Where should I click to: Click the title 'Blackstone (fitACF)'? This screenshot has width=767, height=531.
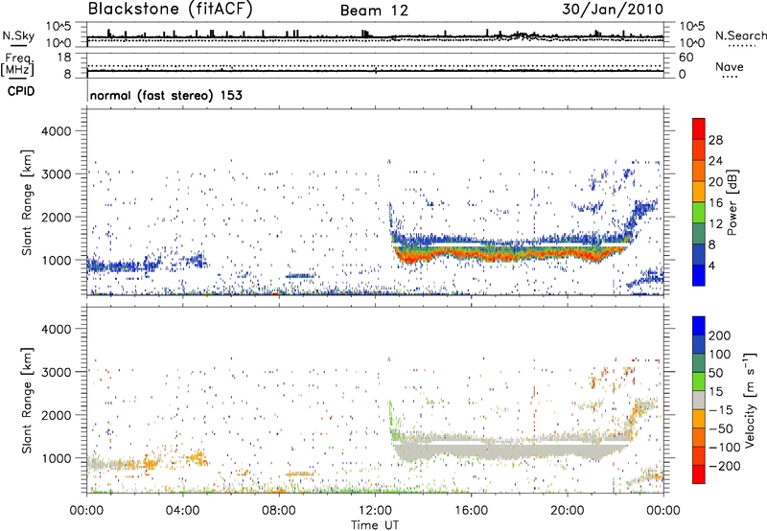point(170,10)
